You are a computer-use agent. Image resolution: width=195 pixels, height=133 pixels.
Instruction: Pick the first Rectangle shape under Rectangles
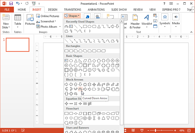click(67, 51)
